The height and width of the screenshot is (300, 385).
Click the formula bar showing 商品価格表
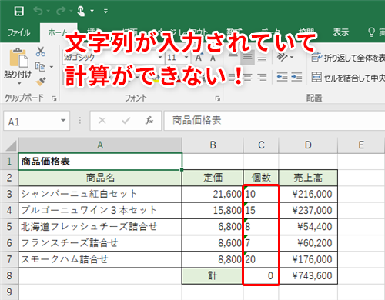[x=274, y=120]
